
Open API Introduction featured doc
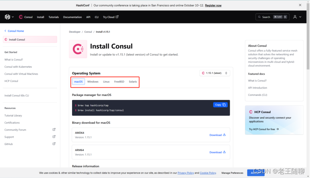(257, 88)
